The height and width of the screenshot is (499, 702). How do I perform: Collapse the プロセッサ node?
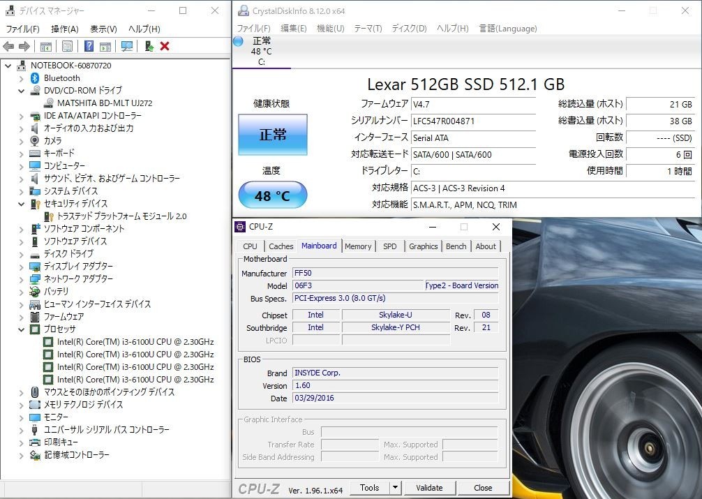(21, 329)
